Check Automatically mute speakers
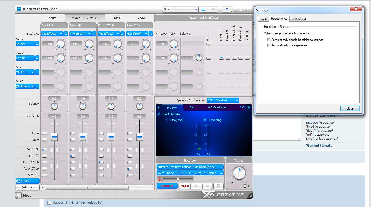The image size is (371, 207). coord(269,45)
